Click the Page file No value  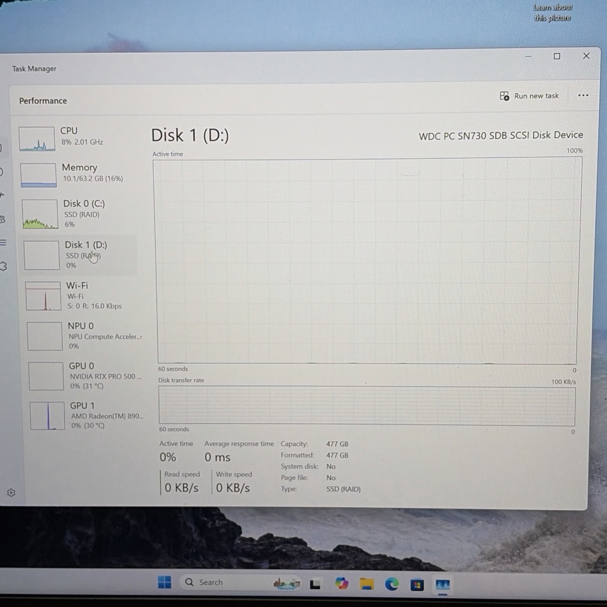pos(331,478)
